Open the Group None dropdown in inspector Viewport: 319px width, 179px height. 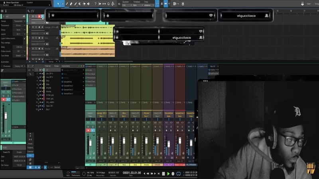(19, 30)
